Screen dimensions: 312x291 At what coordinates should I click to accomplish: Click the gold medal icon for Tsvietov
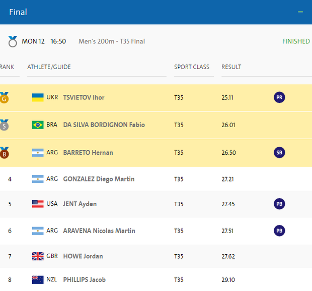(5, 97)
